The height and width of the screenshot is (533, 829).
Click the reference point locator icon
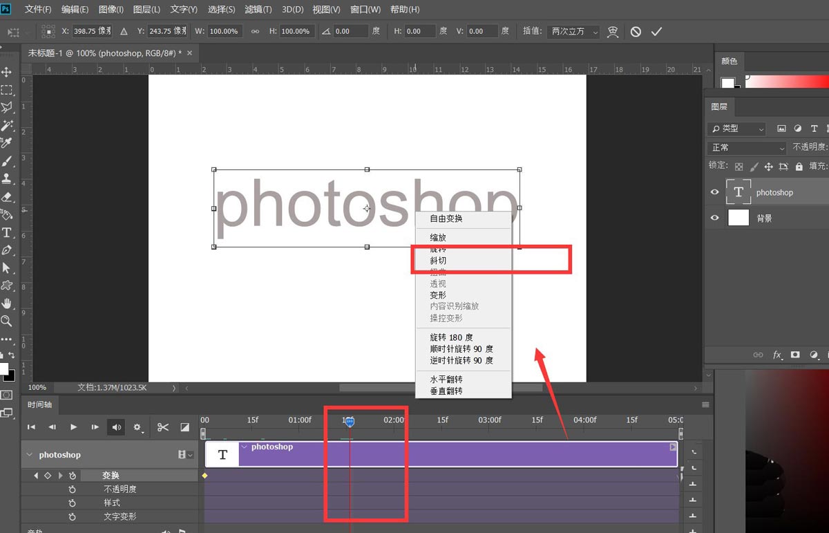click(48, 31)
